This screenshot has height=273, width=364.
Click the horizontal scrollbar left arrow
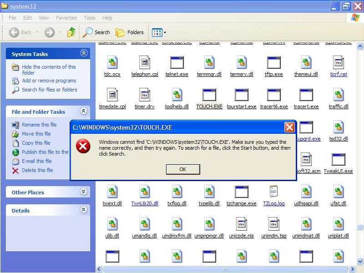click(99, 269)
